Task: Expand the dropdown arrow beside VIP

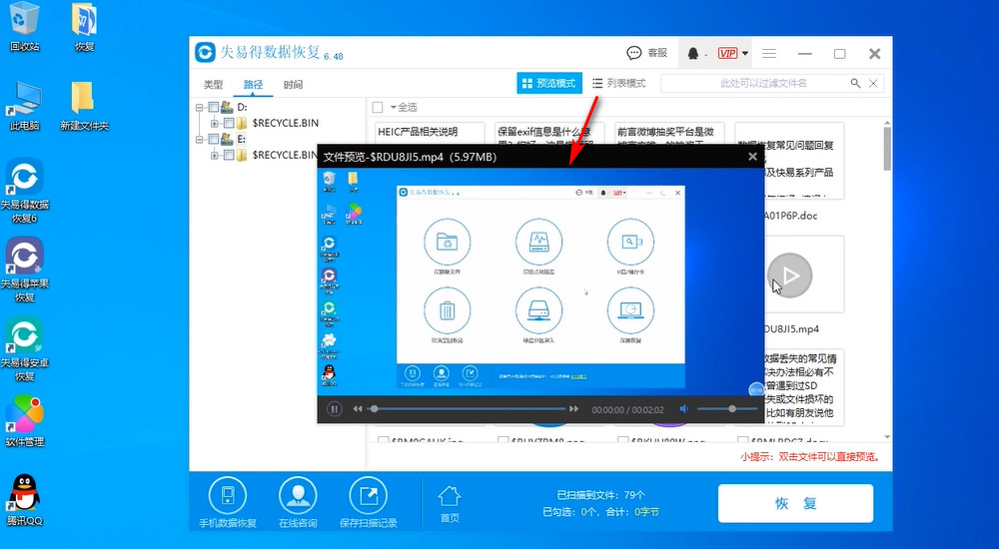Action: click(x=745, y=54)
